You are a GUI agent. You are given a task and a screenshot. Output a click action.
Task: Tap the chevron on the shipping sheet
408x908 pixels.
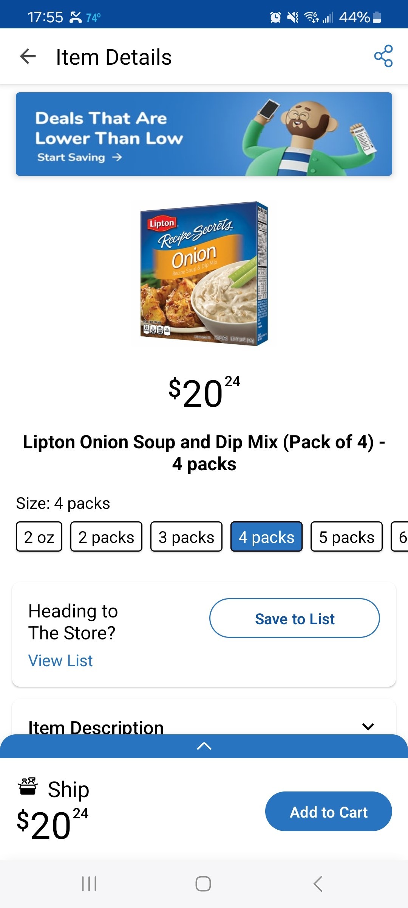pyautogui.click(x=204, y=746)
